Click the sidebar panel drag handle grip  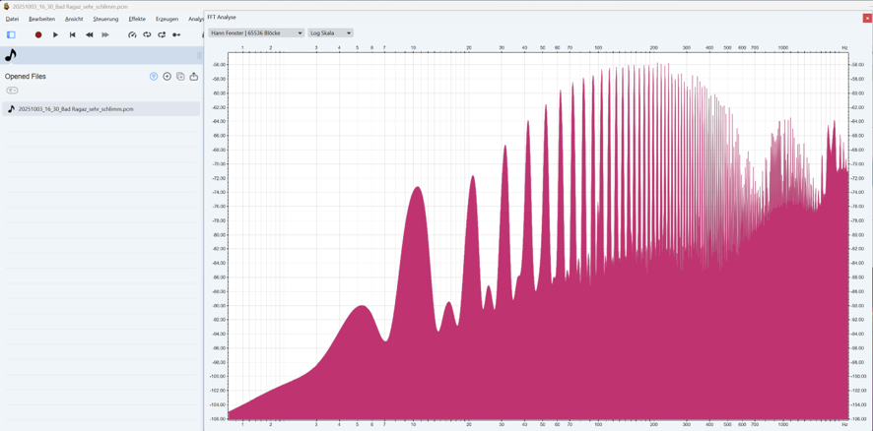tap(199, 55)
